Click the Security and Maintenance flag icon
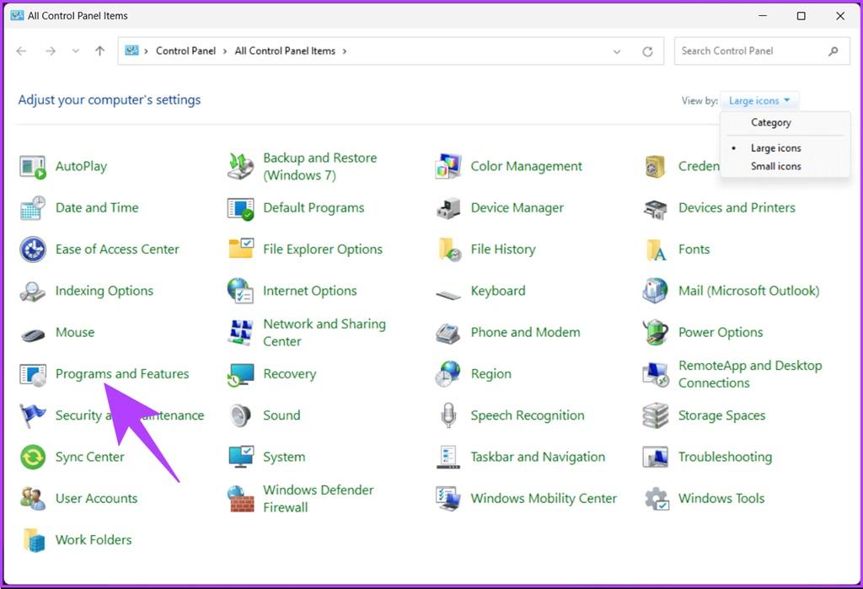Viewport: 863px width, 589px height. pos(33,415)
